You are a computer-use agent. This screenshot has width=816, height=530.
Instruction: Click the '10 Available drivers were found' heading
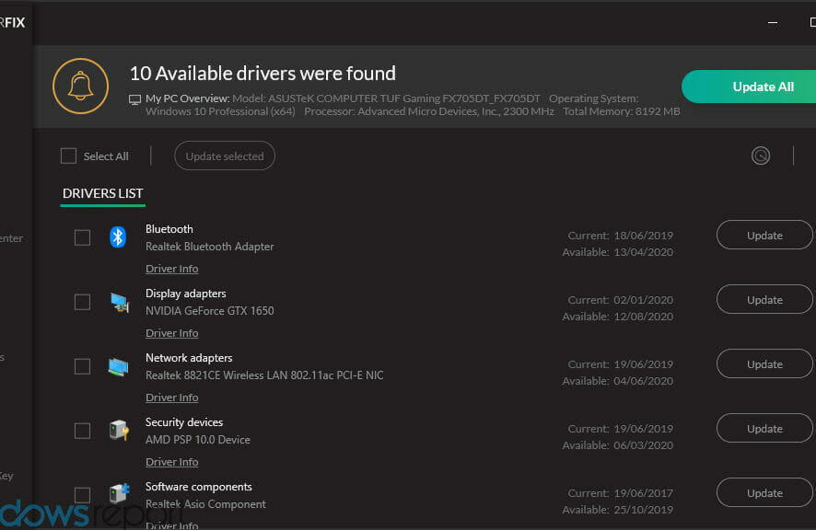(x=262, y=74)
